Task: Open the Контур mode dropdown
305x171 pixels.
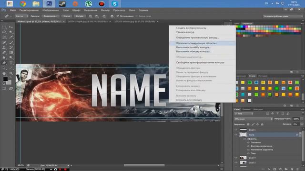Action: coord(21,16)
